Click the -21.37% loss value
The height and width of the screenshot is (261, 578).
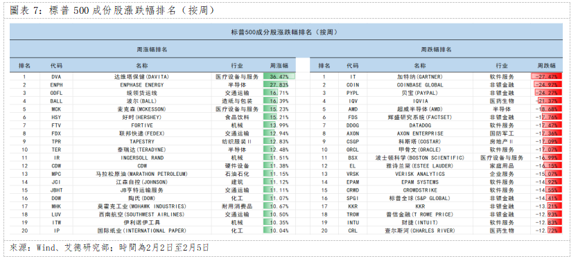coord(547,101)
